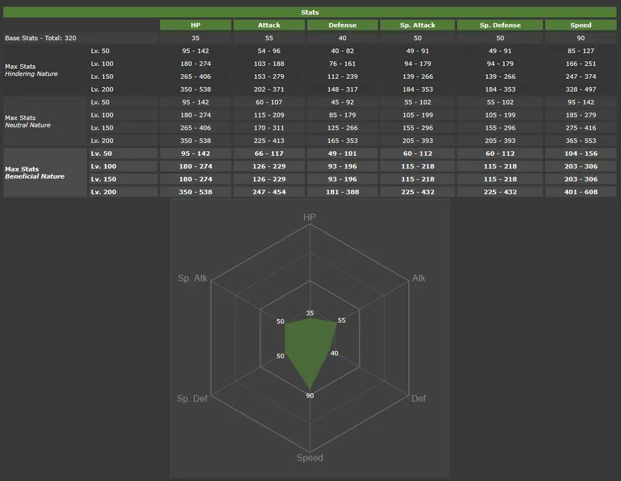Select the 247 - 454 Attack cell
Screen dimensions: 621x481
click(x=269, y=192)
